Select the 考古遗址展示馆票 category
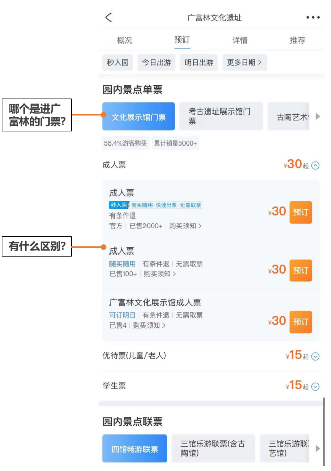The height and width of the screenshot is (471, 331). (x=220, y=116)
